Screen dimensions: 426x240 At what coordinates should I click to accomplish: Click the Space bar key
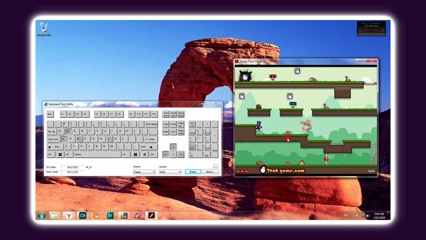coord(98,154)
